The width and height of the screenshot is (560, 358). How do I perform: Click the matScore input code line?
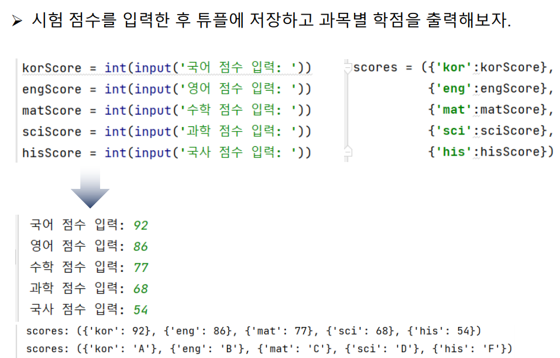167,110
